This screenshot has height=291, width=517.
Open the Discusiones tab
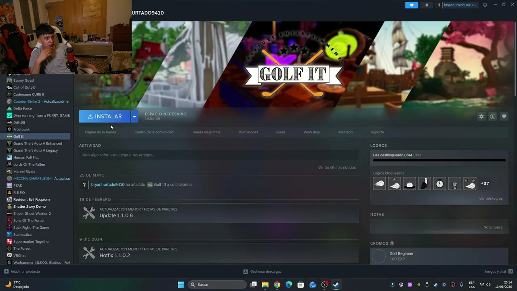pyautogui.click(x=248, y=132)
